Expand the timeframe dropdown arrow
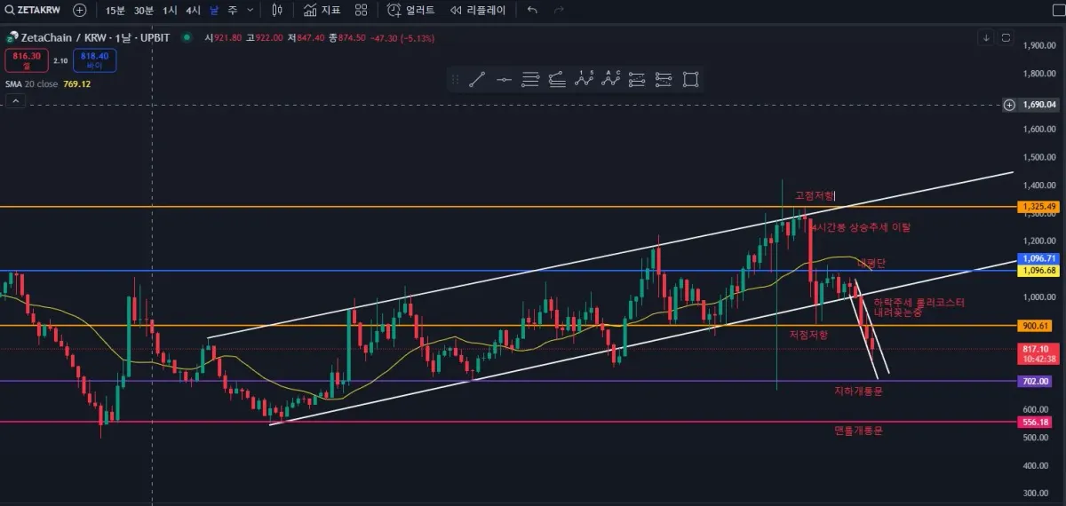 point(251,10)
